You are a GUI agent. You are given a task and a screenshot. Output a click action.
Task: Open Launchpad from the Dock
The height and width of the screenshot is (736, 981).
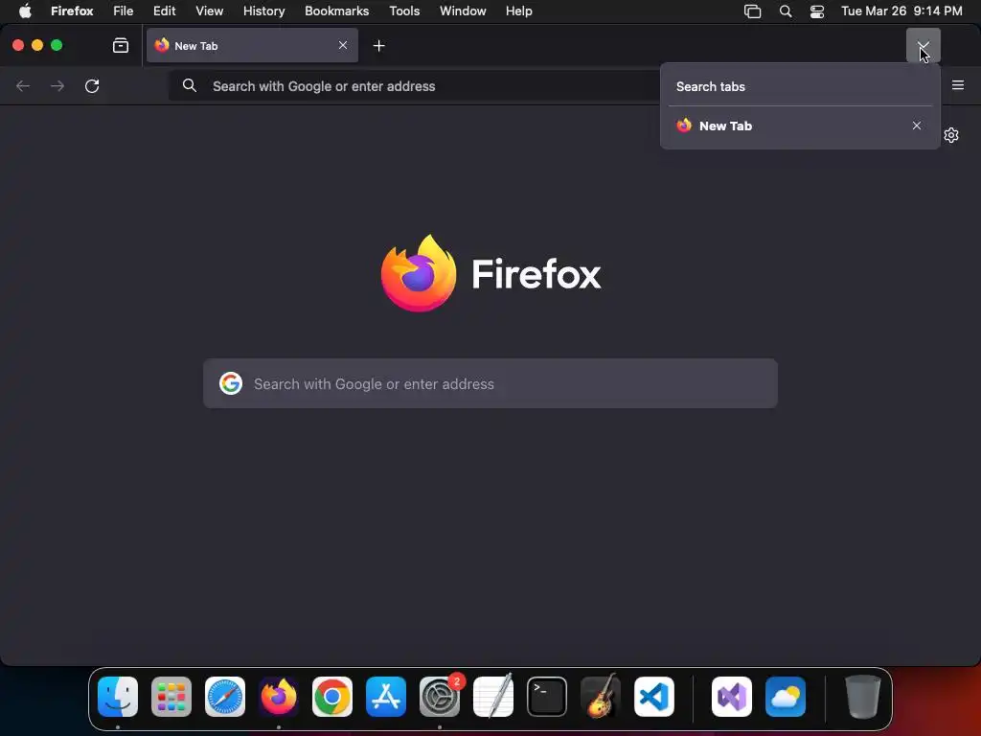tap(171, 697)
